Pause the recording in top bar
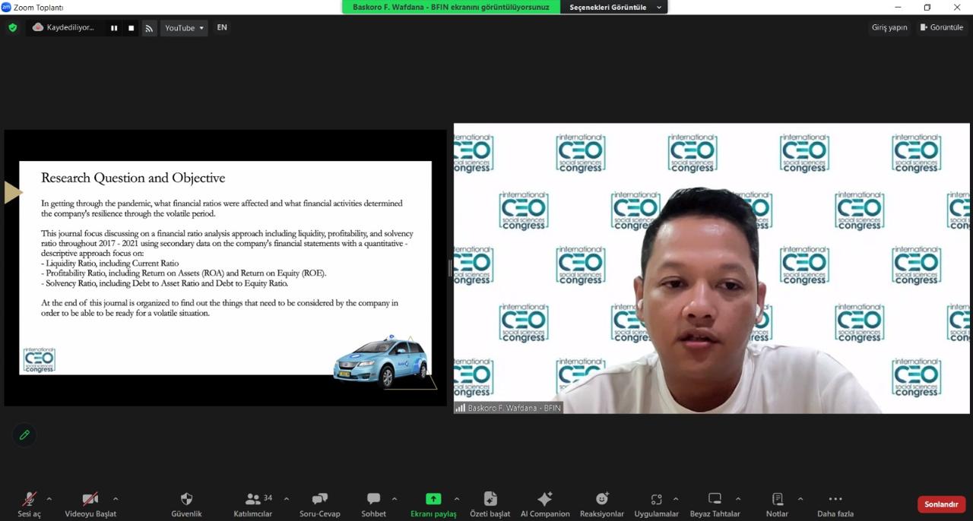973x521 pixels. [114, 28]
